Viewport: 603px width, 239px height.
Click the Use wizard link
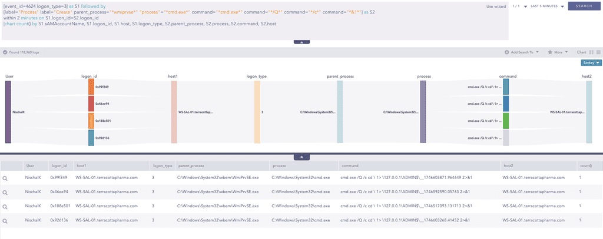(496, 6)
